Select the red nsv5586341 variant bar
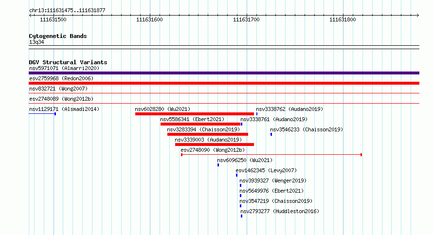The height and width of the screenshot is (235, 433). tap(200, 124)
